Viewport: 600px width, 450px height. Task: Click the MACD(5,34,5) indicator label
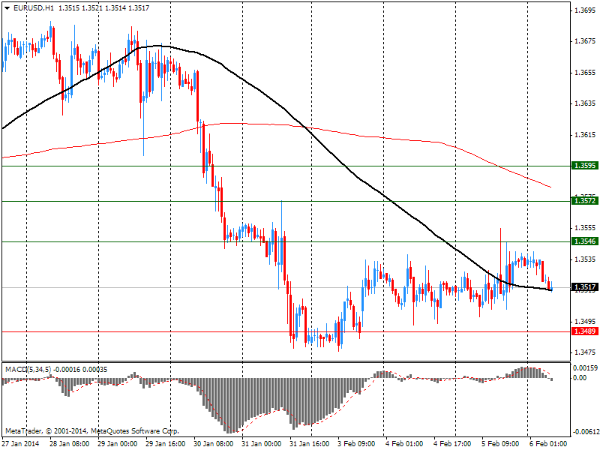point(28,370)
